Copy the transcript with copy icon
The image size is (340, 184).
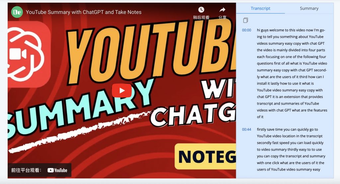(x=245, y=20)
